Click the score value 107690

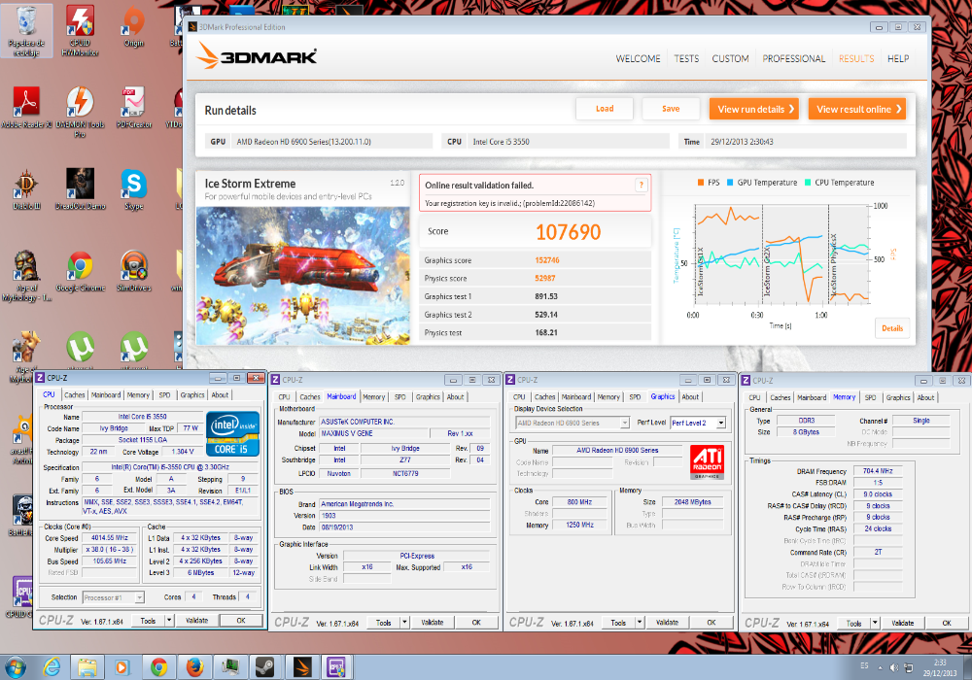(x=568, y=232)
